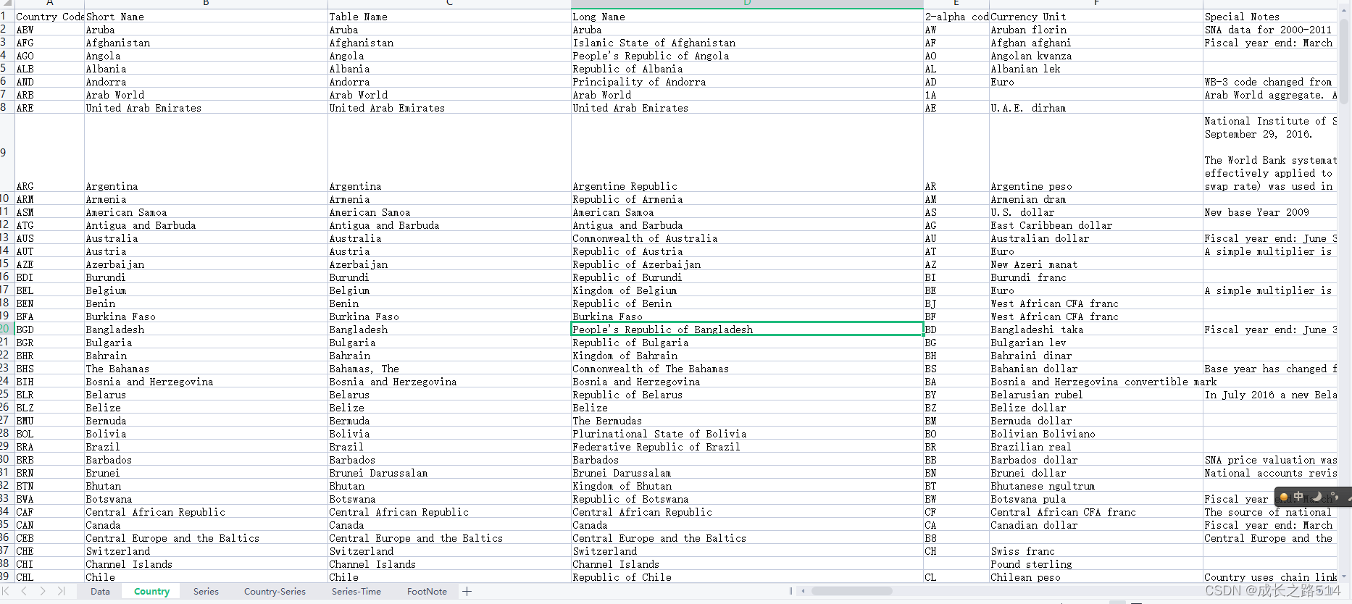Click the vertical scrollbar down arrow
This screenshot has height=604, width=1352.
tap(1345, 576)
